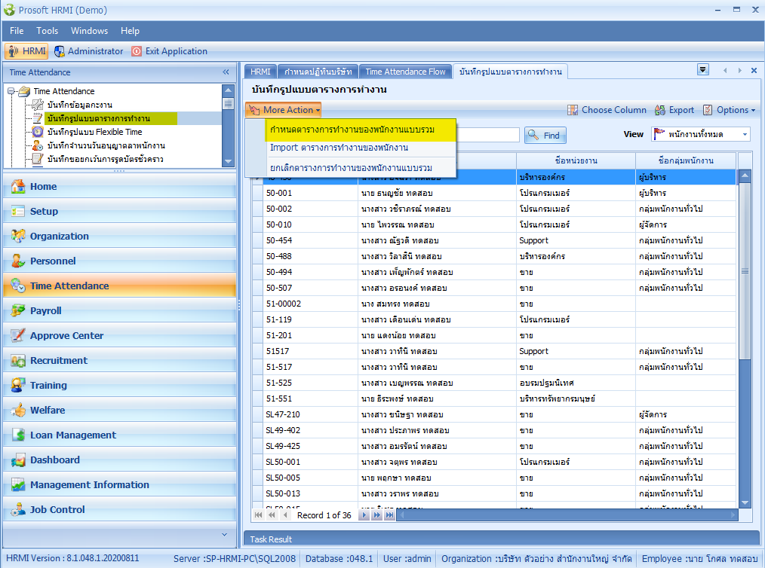Image resolution: width=765 pixels, height=568 pixels.
Task: Open the Welfare module icon
Action: [x=18, y=410]
